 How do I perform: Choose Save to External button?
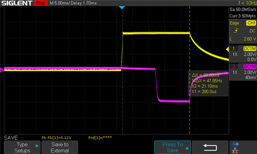click(x=60, y=147)
